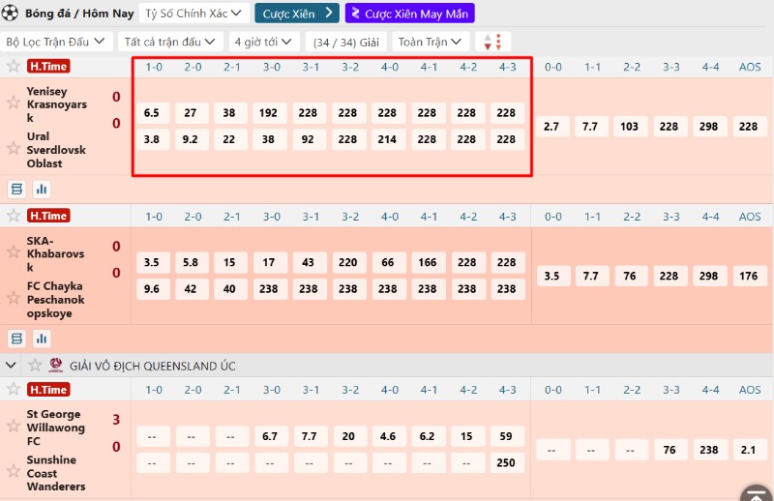Open the list icon under Yenisey Krasnoyarsk match
This screenshot has height=501, width=774.
(16, 189)
